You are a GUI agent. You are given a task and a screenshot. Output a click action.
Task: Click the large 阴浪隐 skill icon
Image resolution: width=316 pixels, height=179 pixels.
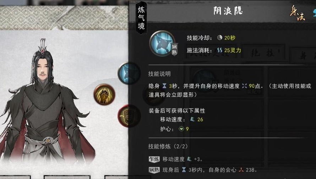click(x=162, y=43)
